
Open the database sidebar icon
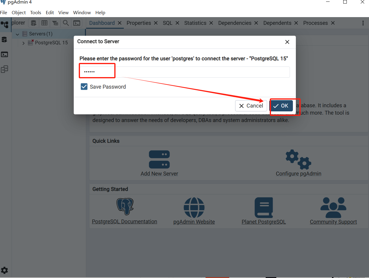click(x=4, y=40)
